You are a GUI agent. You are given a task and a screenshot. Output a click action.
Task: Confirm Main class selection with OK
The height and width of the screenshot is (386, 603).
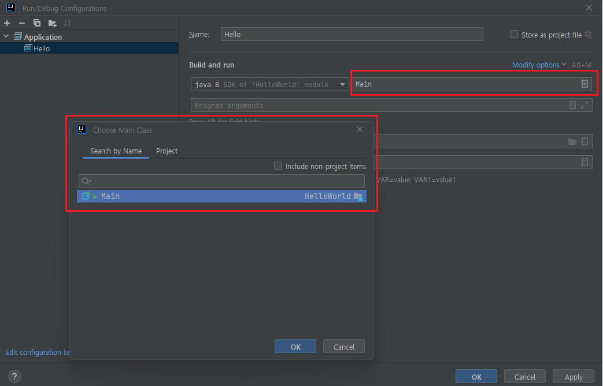pyautogui.click(x=295, y=346)
